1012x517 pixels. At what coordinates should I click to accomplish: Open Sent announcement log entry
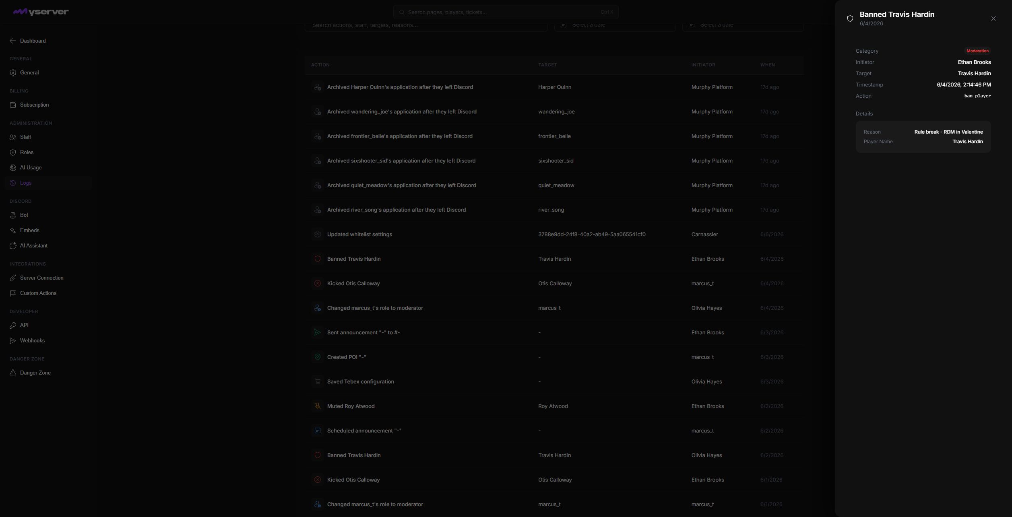click(x=554, y=332)
